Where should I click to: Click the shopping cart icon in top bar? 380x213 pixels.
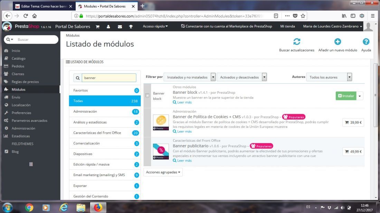98,27
